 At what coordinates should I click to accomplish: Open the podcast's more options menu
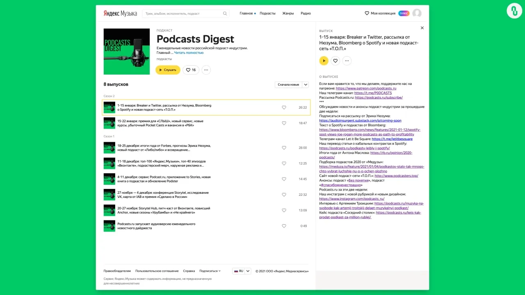coord(206,70)
